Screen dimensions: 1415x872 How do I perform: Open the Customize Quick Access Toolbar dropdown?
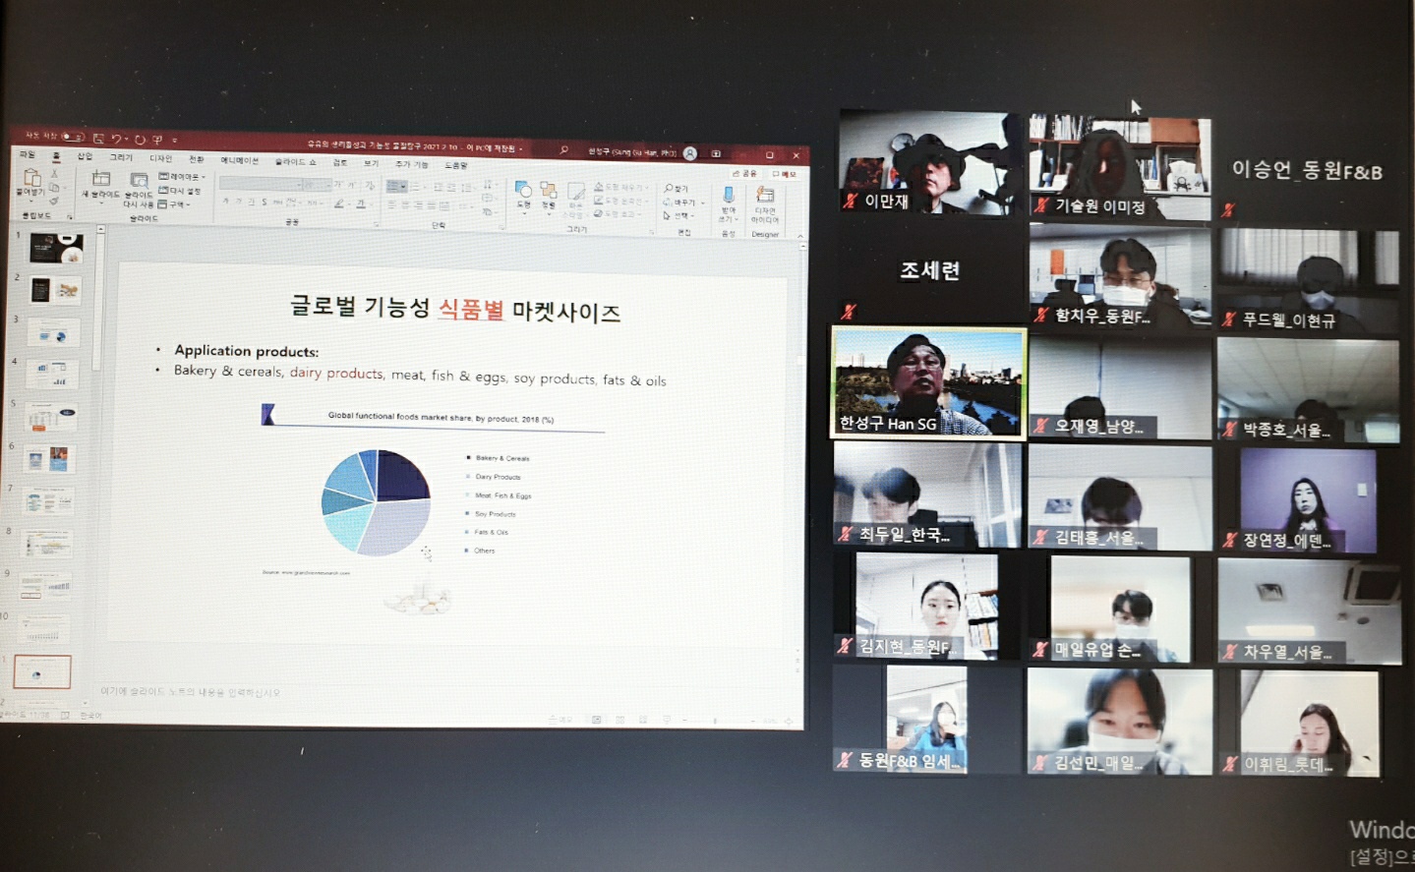175,141
